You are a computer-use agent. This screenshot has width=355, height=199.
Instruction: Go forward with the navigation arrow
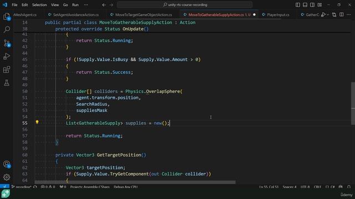tap(111, 5)
